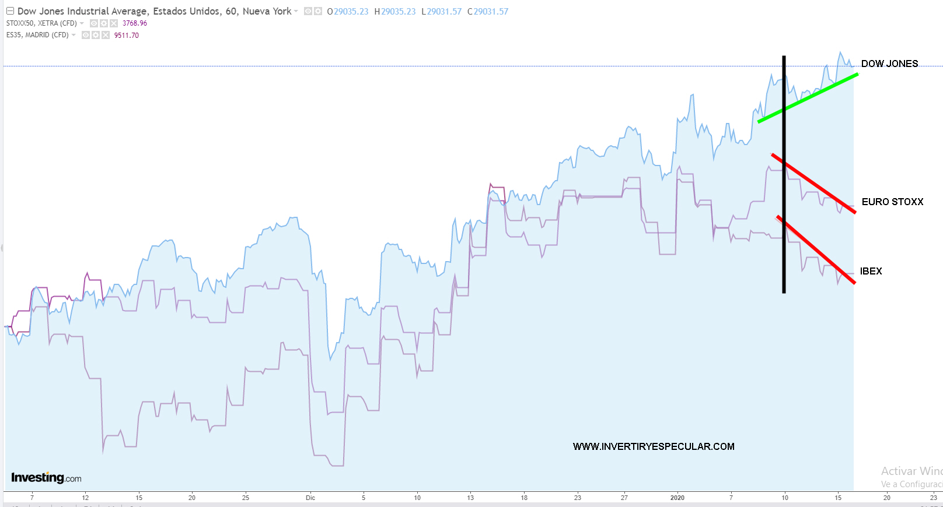The height and width of the screenshot is (507, 943).
Task: Click the Dic marker on time axis
Action: click(310, 498)
